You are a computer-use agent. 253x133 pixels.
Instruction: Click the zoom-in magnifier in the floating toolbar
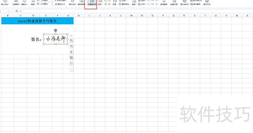(x=71, y=40)
